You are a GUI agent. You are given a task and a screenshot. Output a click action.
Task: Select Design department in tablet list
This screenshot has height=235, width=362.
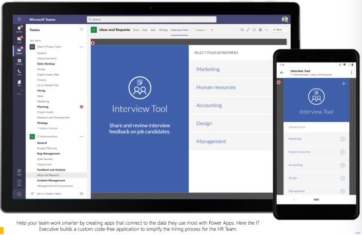[x=231, y=123]
